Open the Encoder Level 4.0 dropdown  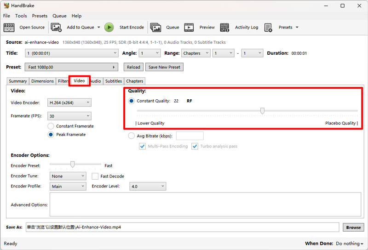pyautogui.click(x=148, y=187)
